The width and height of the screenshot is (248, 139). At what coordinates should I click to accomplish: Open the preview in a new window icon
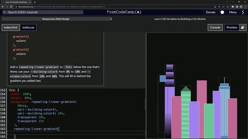(243, 27)
